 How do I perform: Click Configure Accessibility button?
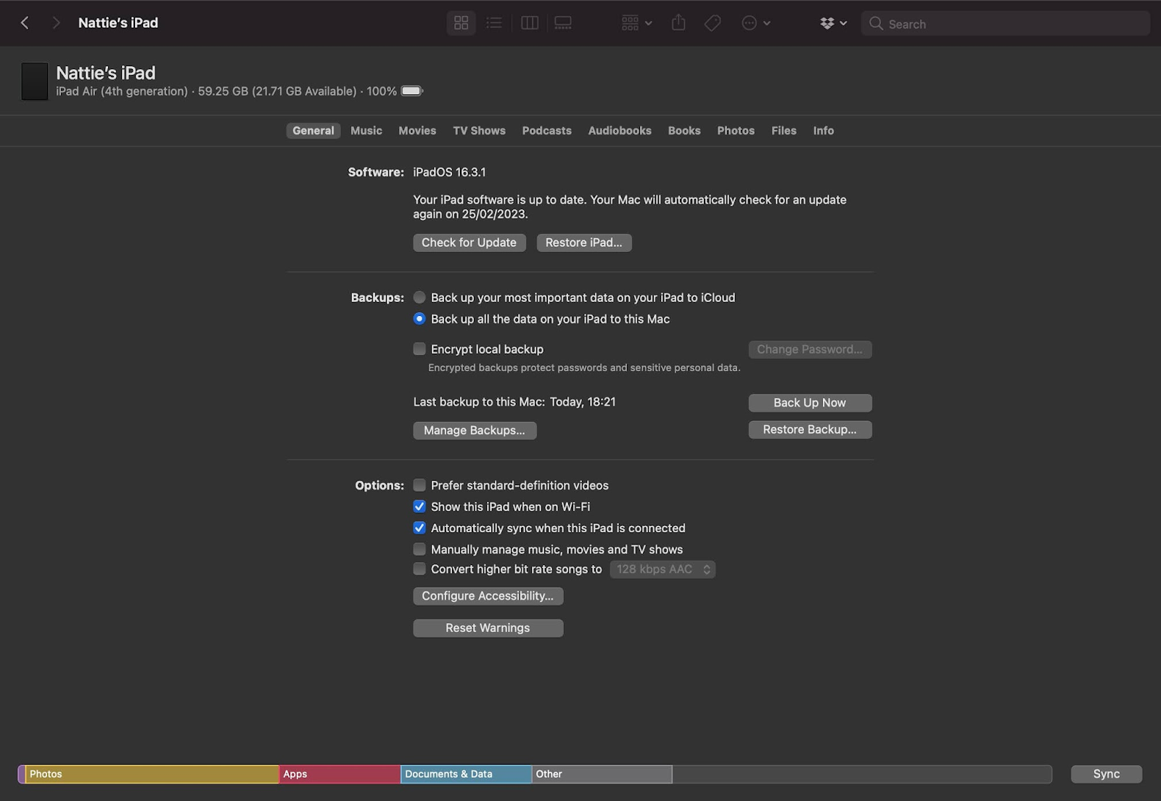coord(488,596)
